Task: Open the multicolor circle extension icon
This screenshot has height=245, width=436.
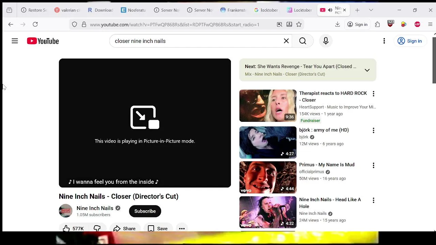Action: pos(404,24)
